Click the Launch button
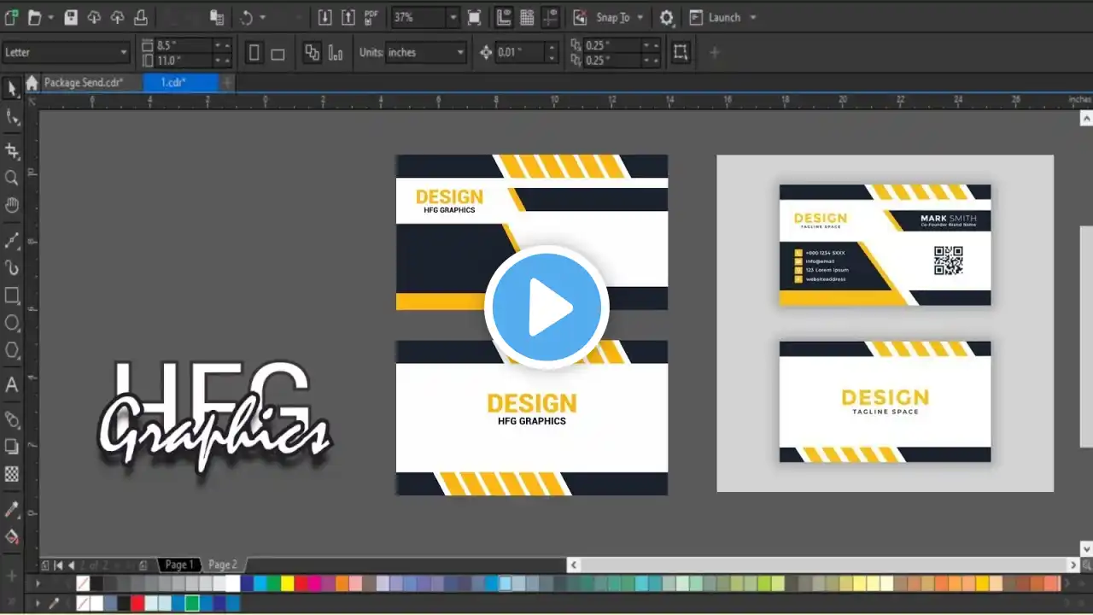 click(722, 17)
